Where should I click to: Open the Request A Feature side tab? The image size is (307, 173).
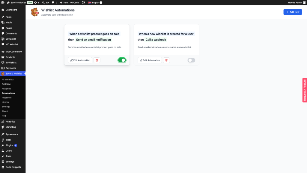305,90
